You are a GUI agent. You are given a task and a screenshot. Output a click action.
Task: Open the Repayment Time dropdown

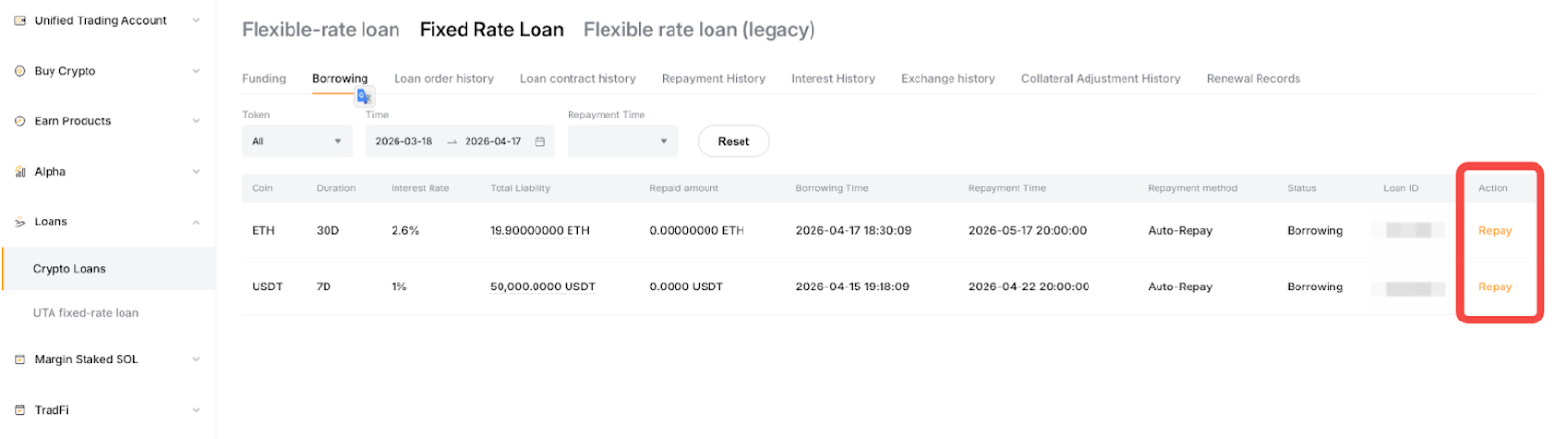point(622,142)
